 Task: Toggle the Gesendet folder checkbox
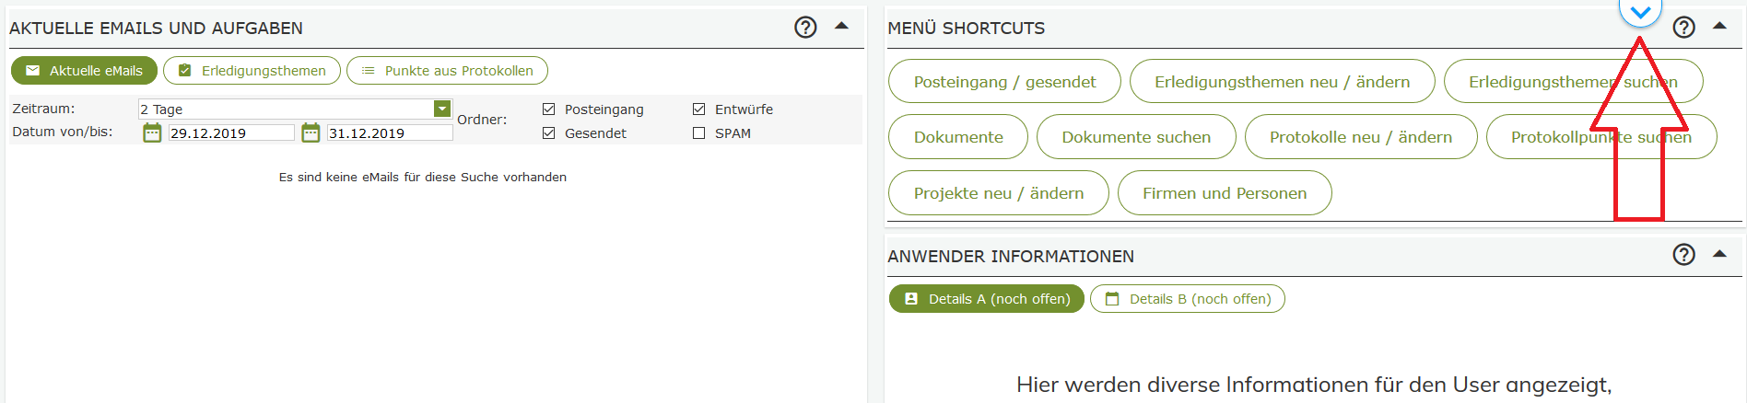(x=549, y=133)
